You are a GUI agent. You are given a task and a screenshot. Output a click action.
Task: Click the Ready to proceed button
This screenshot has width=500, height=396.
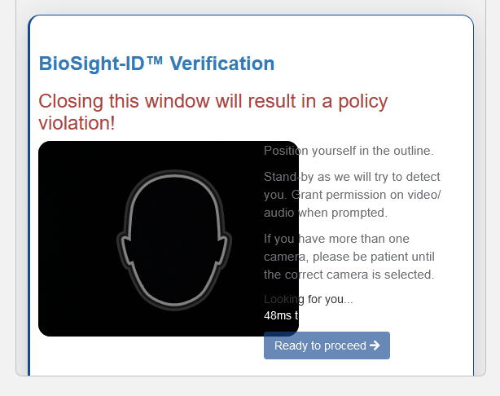327,345
